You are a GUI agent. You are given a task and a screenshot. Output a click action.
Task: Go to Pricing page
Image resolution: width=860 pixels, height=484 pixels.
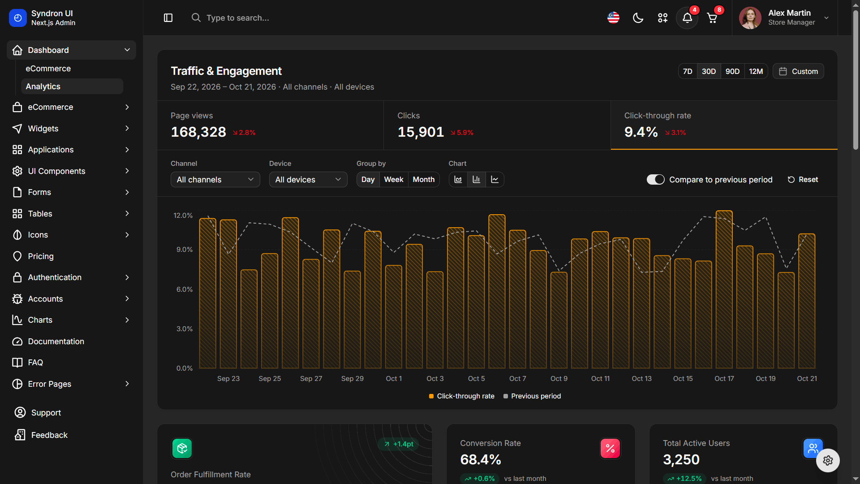(71, 256)
